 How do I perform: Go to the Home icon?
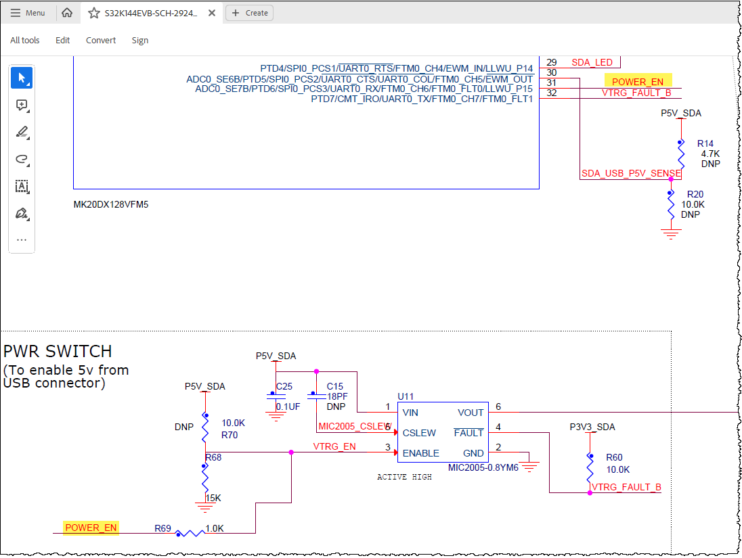[x=67, y=13]
